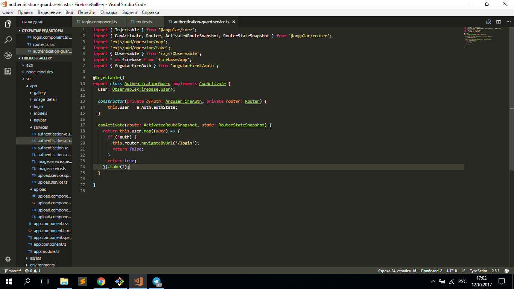Click the 2.5.3 TypeScript version

point(496,271)
